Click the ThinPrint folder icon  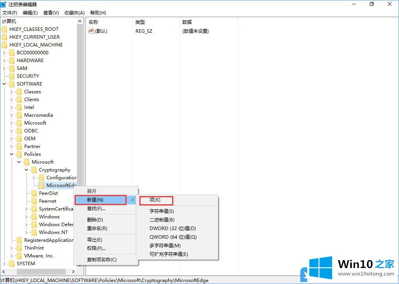(x=19, y=248)
